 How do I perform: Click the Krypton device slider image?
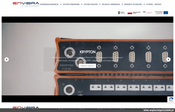tap(87, 59)
